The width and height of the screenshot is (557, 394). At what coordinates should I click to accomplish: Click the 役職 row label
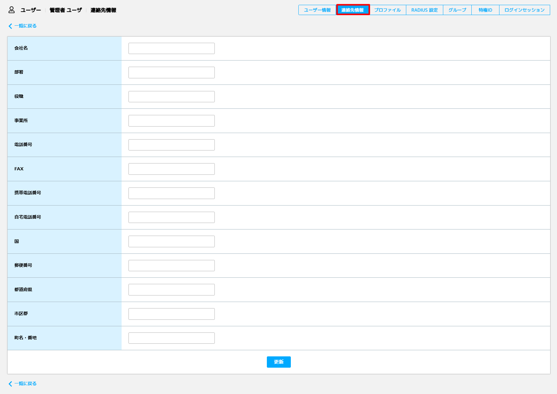19,96
